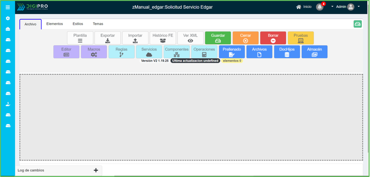Click the Exportar download button
Screen dimensions: 370x177
108,38
